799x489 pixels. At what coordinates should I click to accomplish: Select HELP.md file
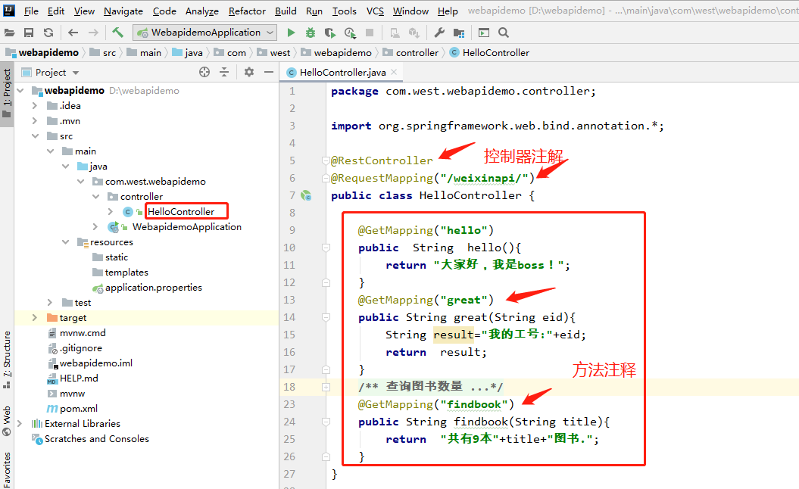79,378
